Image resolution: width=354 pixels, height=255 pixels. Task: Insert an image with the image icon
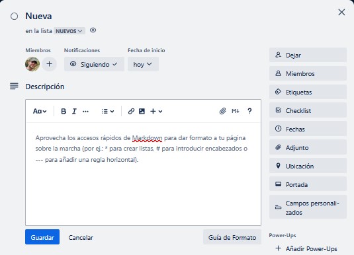point(142,111)
